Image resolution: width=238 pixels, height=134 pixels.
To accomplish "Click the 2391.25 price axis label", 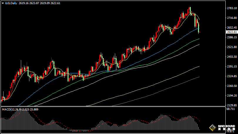I will click(x=232, y=67).
